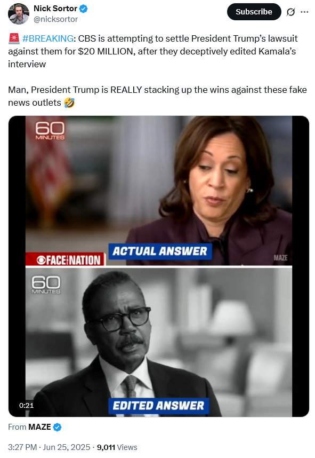Viewport: 315px width, 458px height.
Task: Open Nick Sortor's profile picture
Action: click(x=18, y=13)
